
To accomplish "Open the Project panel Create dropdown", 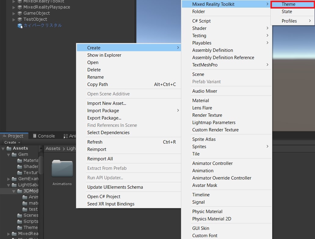I will point(12,142).
